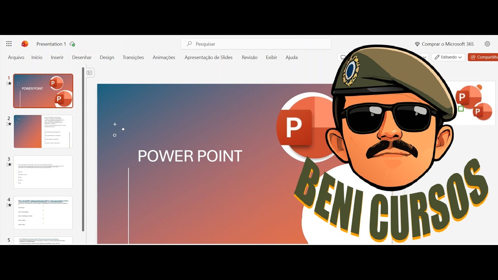Switch to the Exibir tab

(272, 57)
